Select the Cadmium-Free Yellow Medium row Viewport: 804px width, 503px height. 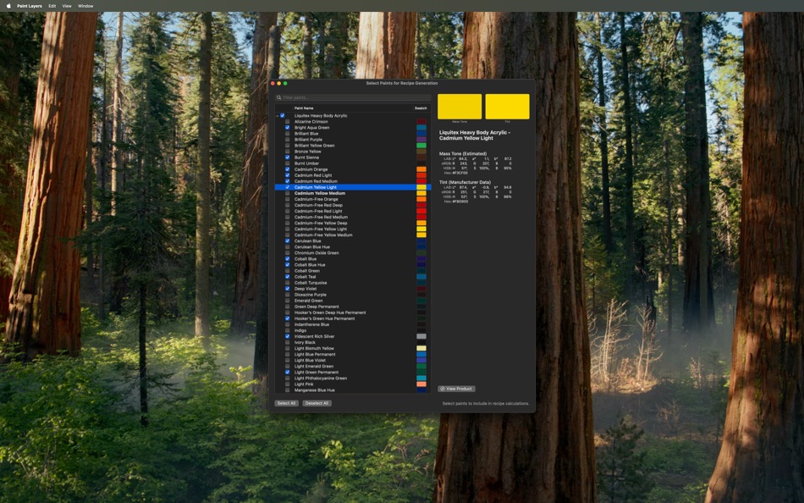[x=353, y=235]
